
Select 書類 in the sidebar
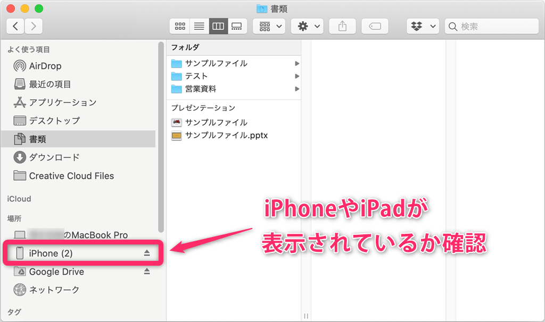33,139
